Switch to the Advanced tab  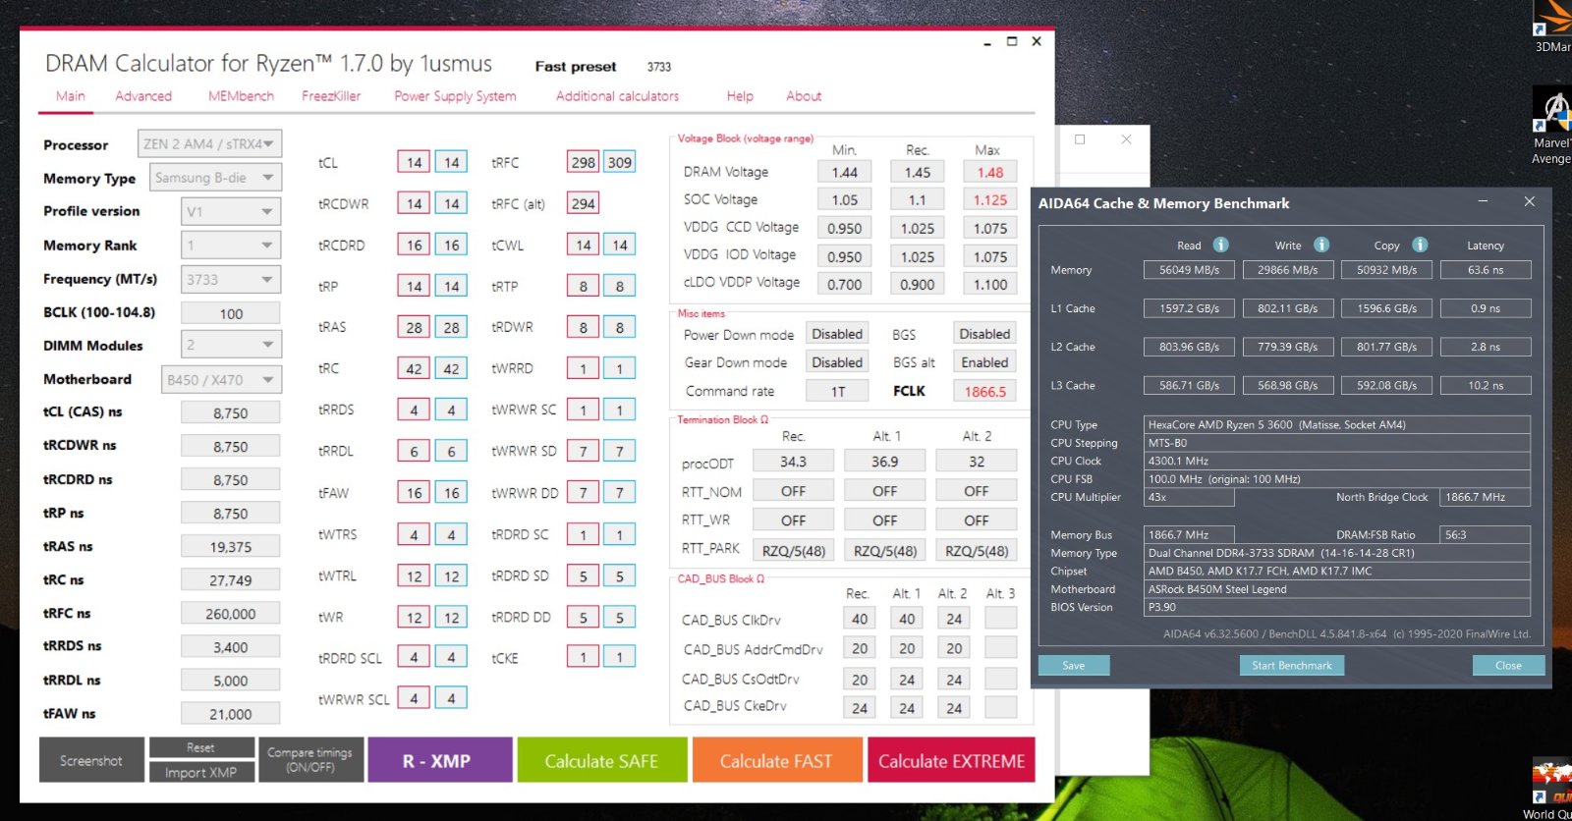click(x=143, y=96)
